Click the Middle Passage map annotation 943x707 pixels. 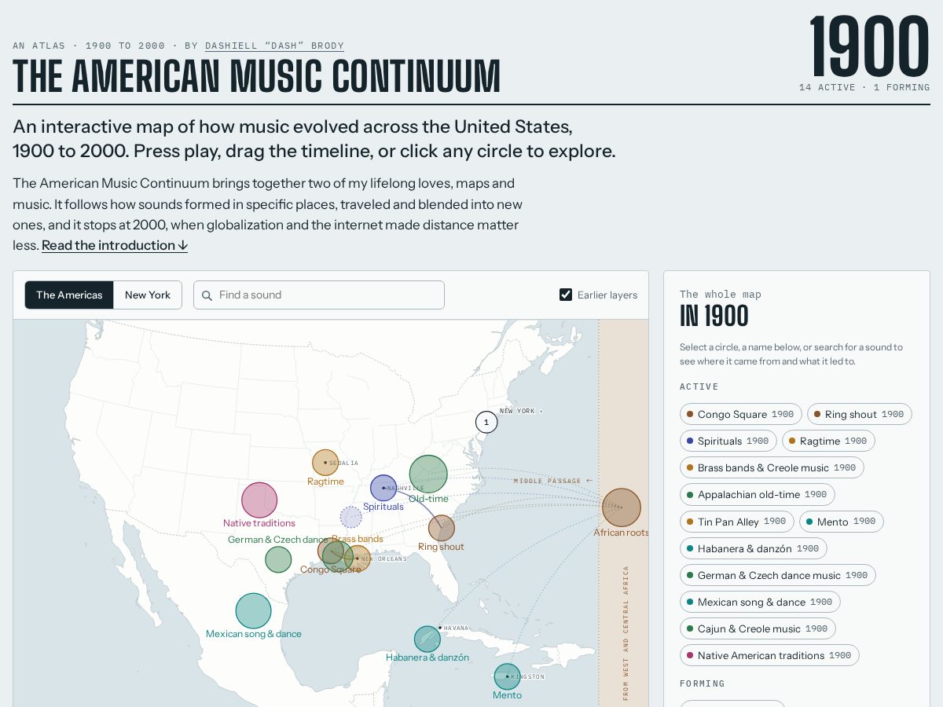coord(553,481)
